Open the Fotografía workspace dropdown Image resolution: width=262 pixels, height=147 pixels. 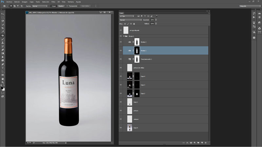pos(250,6)
